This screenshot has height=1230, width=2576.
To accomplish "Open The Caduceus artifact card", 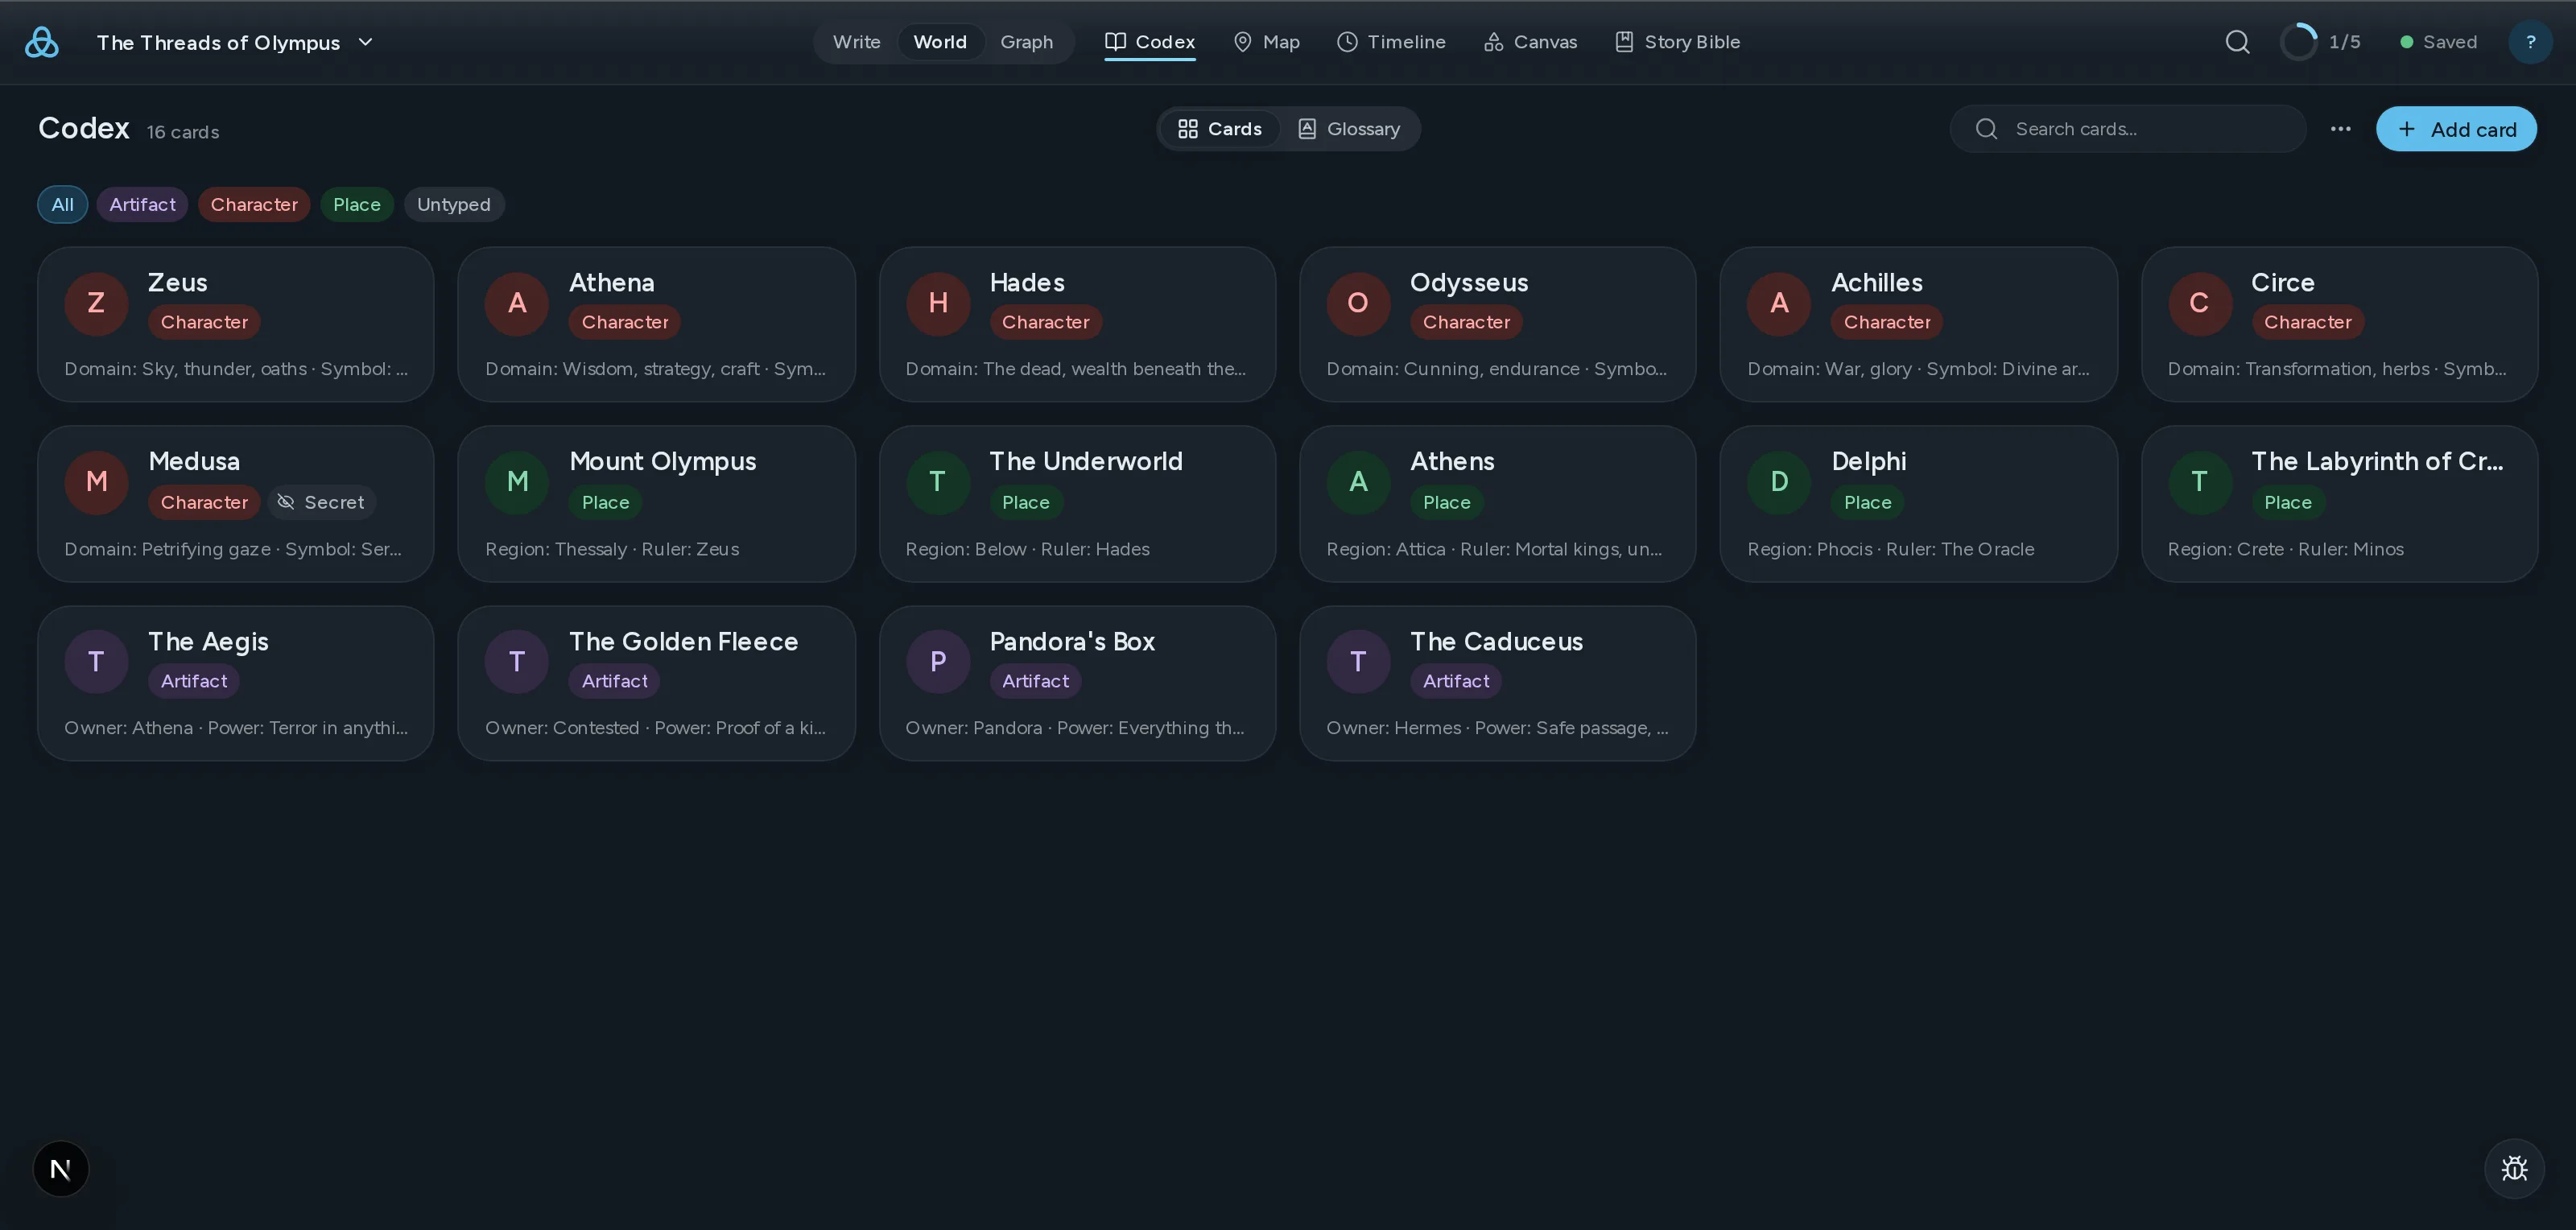I will 1497,683.
